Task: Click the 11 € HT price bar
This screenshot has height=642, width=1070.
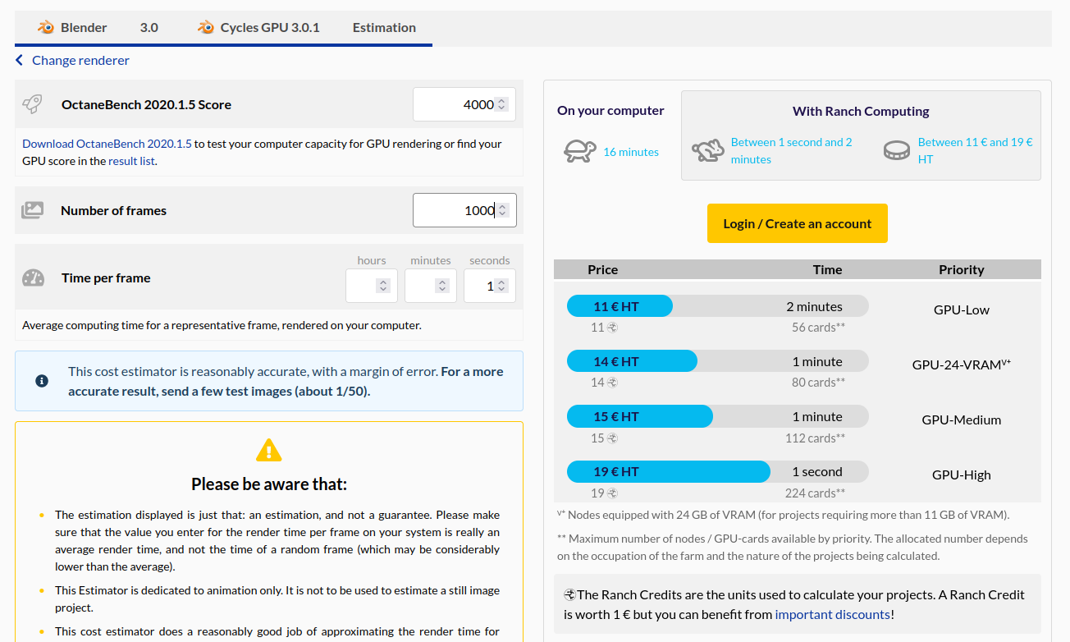Action: click(620, 306)
